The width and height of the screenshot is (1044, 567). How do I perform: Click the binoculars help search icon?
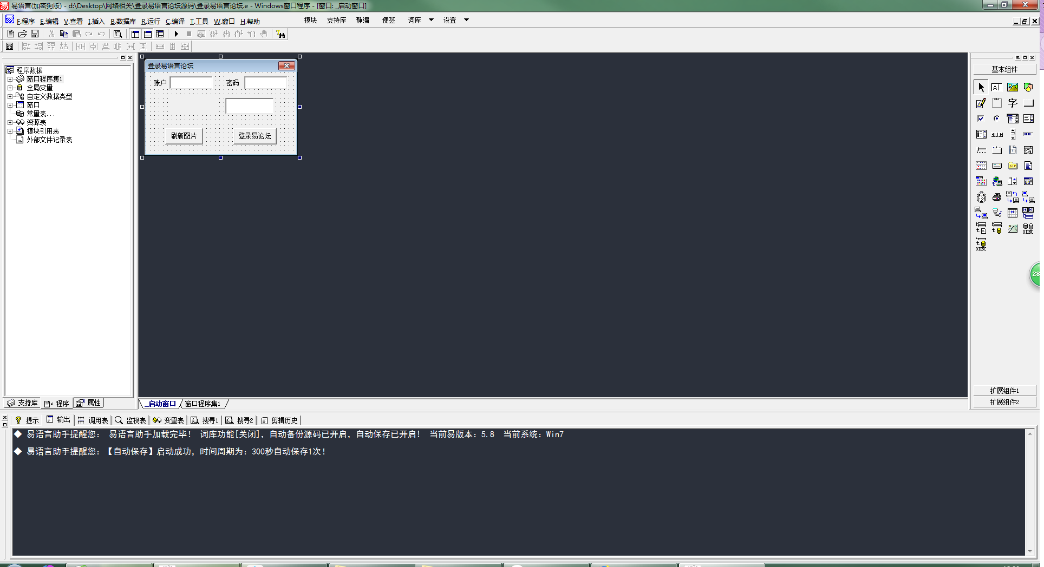pyautogui.click(x=280, y=34)
